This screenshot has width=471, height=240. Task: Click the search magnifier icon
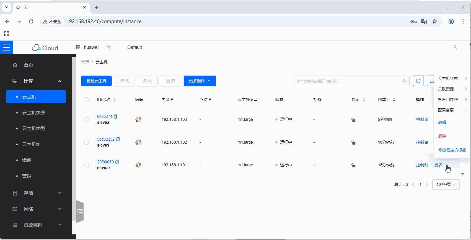click(x=405, y=81)
